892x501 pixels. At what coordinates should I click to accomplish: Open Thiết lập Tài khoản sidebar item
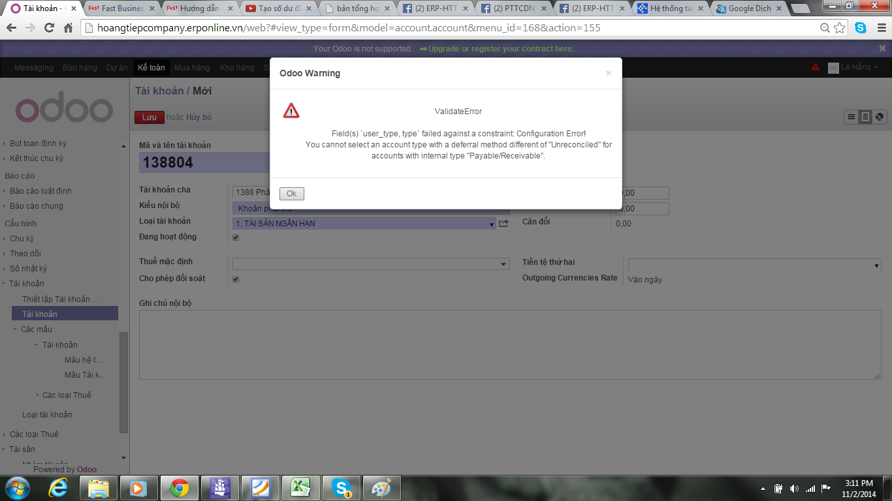(61, 299)
